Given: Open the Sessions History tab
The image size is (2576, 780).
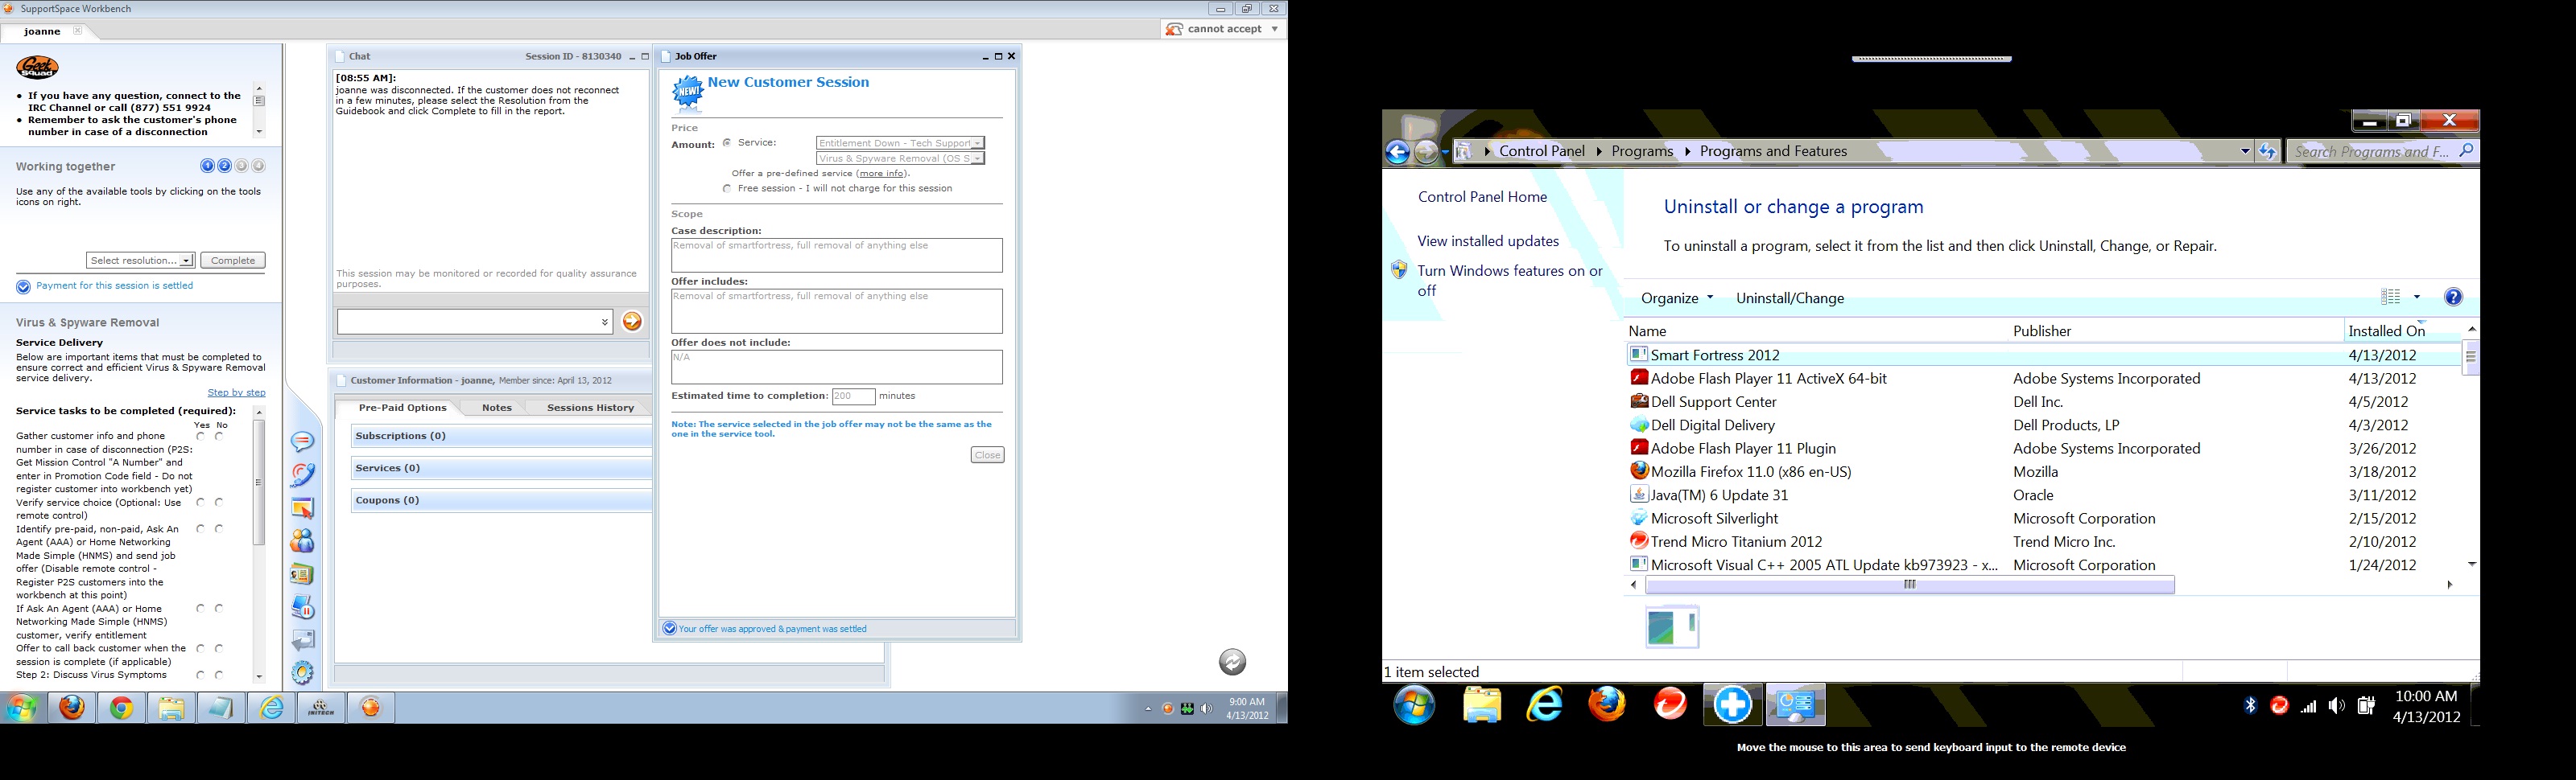Looking at the screenshot, I should click(590, 408).
